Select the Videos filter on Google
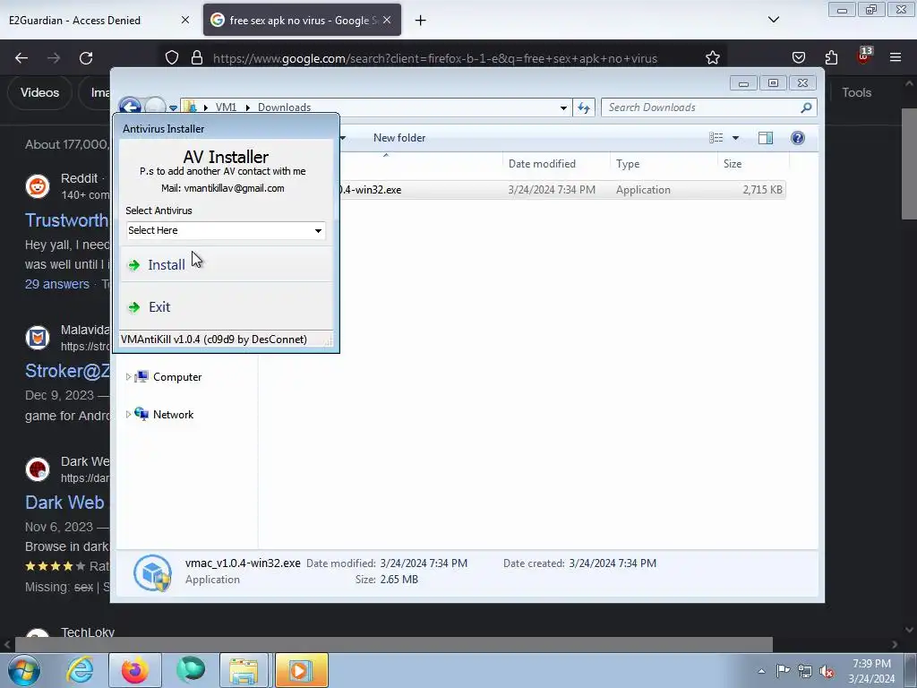 pyautogui.click(x=39, y=92)
